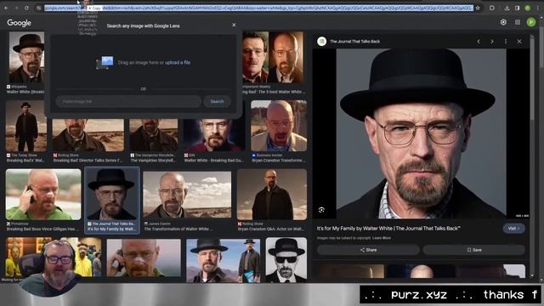This screenshot has height=306, width=544.
Task: Open Business Insider Bryan Cranston thumbnail
Action: pos(279,126)
